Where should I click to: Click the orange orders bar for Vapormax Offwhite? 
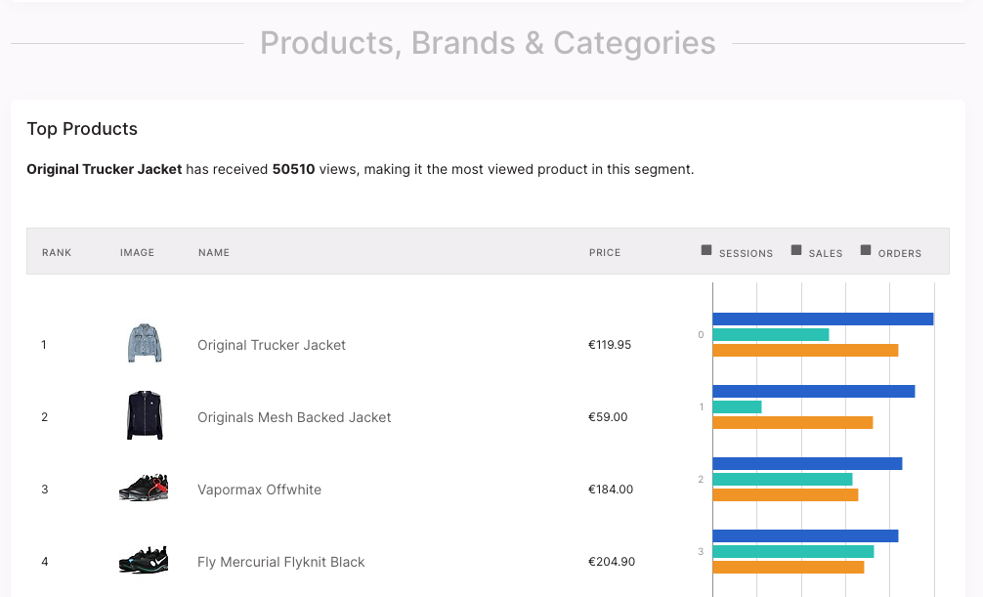coord(786,494)
